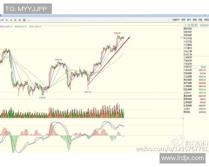Image resolution: width=209 pixels, height=167 pixels.
Task: Click the MA20 moving average label
Action: (6, 26)
